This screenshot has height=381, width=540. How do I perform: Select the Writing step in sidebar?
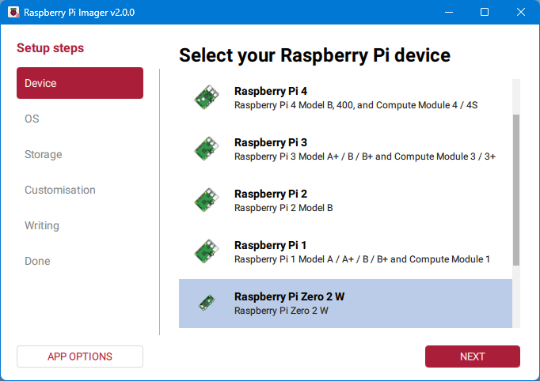41,225
